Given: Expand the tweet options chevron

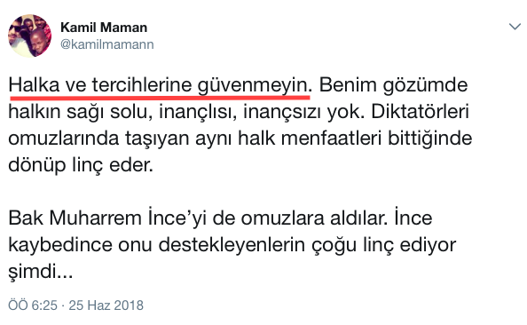Looking at the screenshot, I should pyautogui.click(x=515, y=27).
